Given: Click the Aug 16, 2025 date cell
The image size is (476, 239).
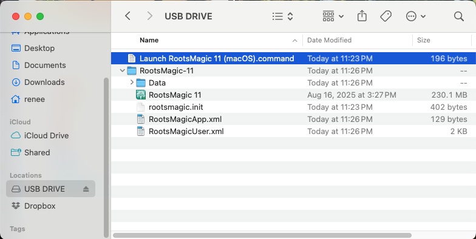Looking at the screenshot, I should pyautogui.click(x=352, y=95).
